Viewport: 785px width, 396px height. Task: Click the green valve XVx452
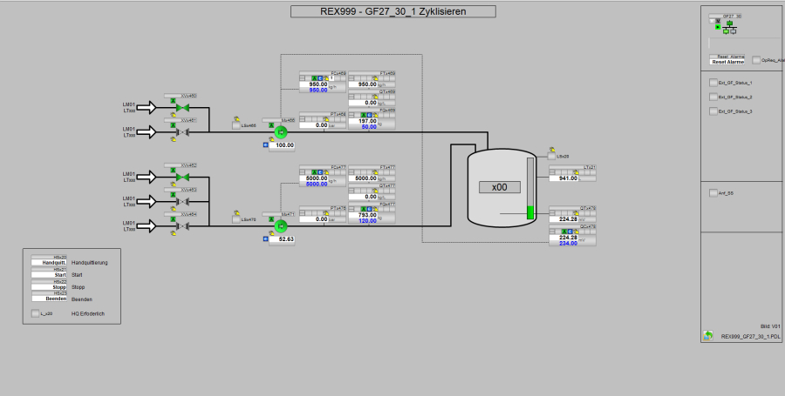[x=182, y=177]
